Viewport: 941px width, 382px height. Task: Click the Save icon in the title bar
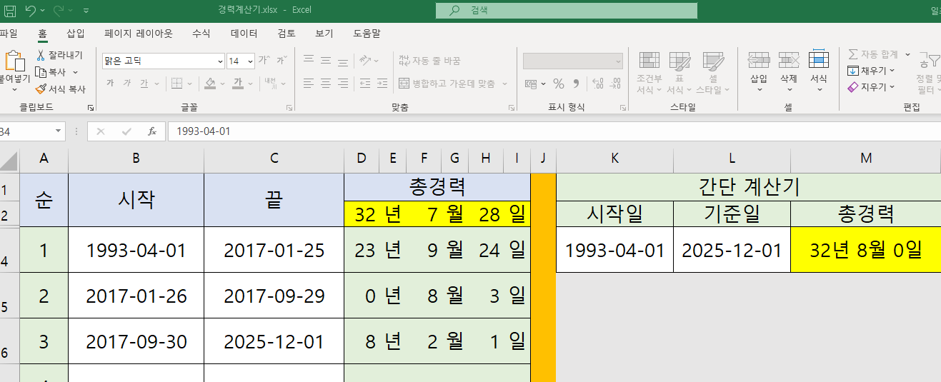(10, 11)
